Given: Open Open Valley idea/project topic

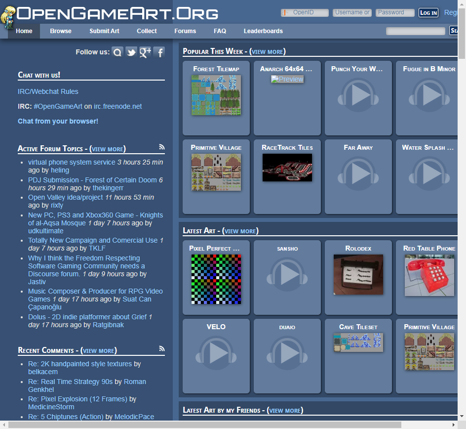Looking at the screenshot, I should click(65, 198).
